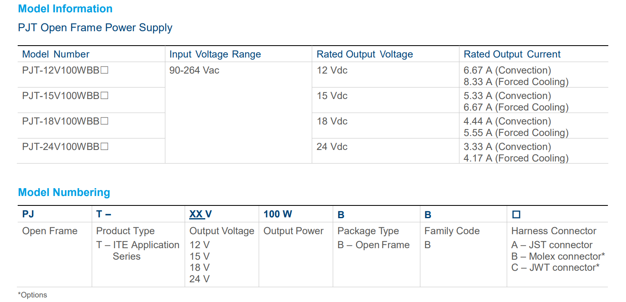Click the underlined XX V header
The width and height of the screenshot is (626, 302).
point(201,214)
